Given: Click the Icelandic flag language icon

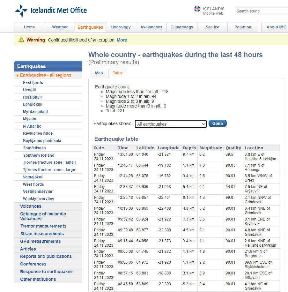Looking at the screenshot, I should [197, 9].
